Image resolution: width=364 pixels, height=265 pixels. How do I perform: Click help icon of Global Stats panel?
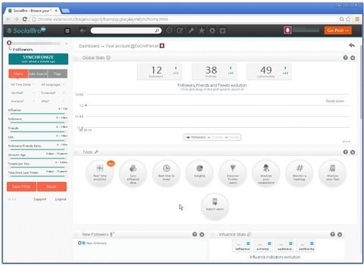(345, 58)
